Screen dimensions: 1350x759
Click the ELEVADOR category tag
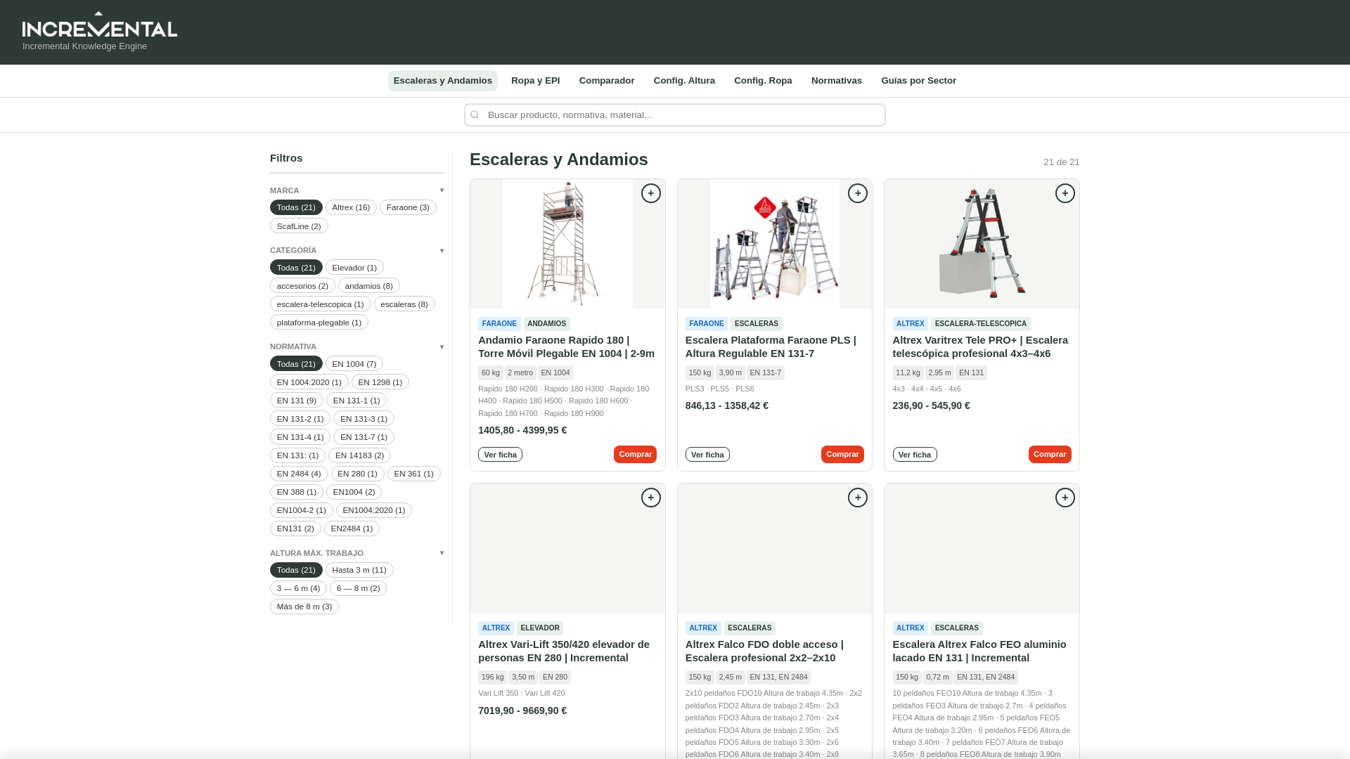point(540,628)
